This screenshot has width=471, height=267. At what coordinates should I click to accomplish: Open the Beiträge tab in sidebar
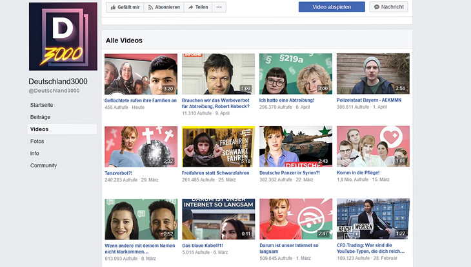[x=40, y=117]
